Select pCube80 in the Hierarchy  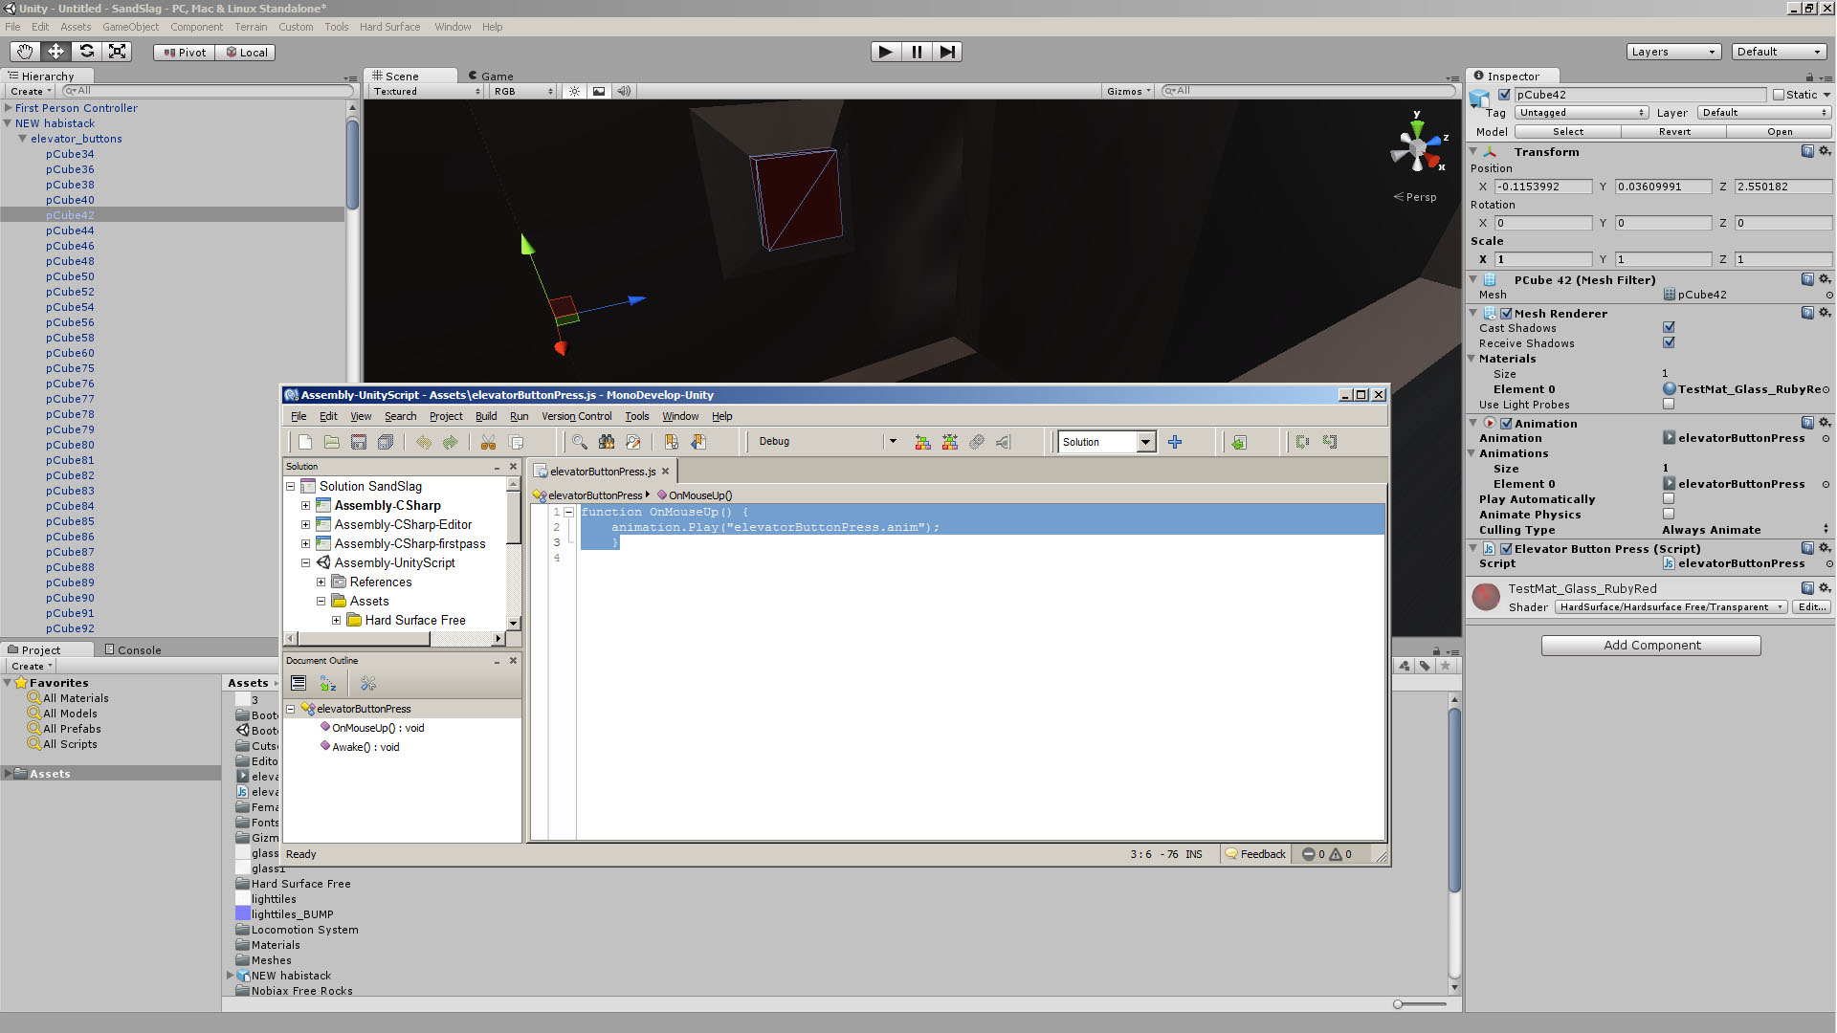[x=69, y=445]
